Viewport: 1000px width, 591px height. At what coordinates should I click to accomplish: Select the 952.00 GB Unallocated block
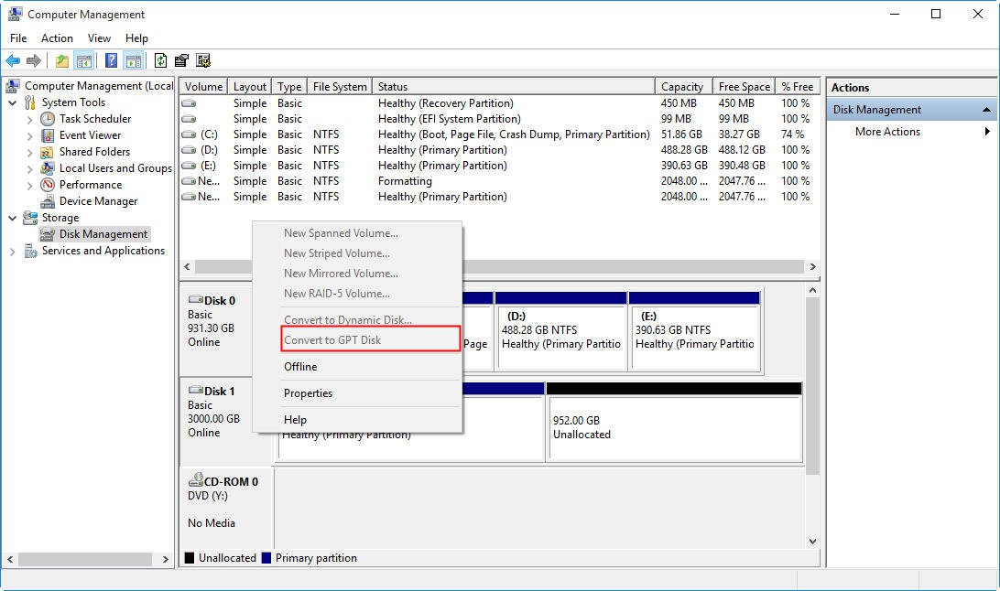coord(675,422)
